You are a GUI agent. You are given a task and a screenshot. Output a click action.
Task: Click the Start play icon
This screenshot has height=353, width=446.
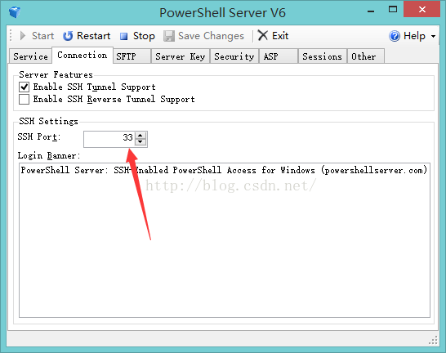click(x=23, y=36)
